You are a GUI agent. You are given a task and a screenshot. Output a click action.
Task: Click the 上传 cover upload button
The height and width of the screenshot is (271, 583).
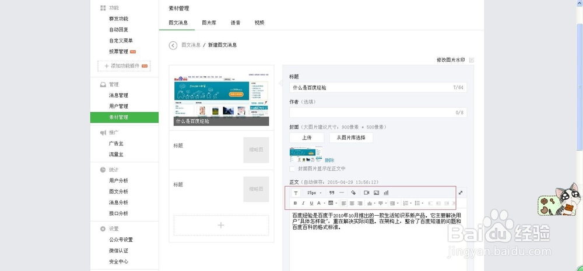tap(307, 138)
